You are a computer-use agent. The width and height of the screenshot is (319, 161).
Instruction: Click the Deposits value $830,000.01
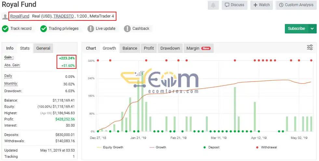(x=65, y=135)
